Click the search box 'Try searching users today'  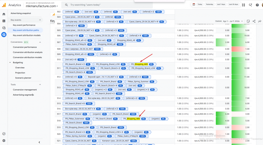[107, 5]
